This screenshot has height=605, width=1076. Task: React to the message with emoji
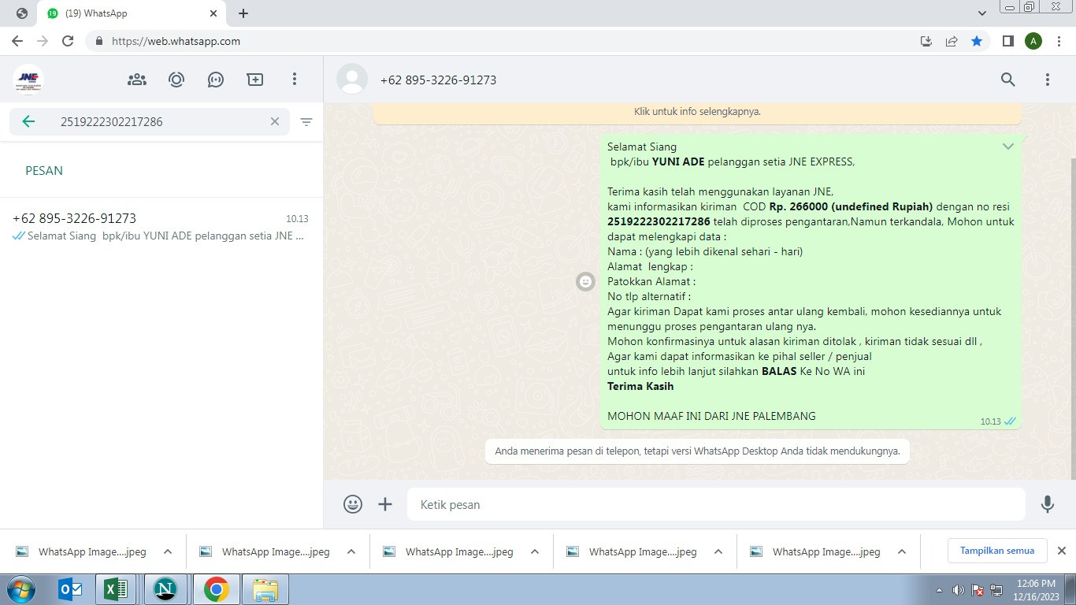click(585, 281)
